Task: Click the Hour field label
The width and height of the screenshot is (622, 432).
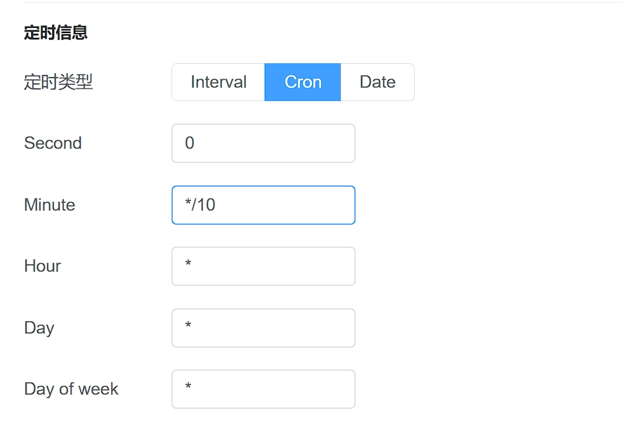Action: coord(42,266)
